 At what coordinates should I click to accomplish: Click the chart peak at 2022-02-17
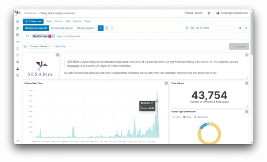tap(157, 91)
